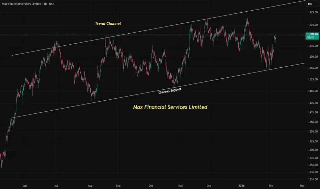This screenshot has height=189, width=320.
Task: Click the 1,645.00 price axis label
Action: point(312,46)
